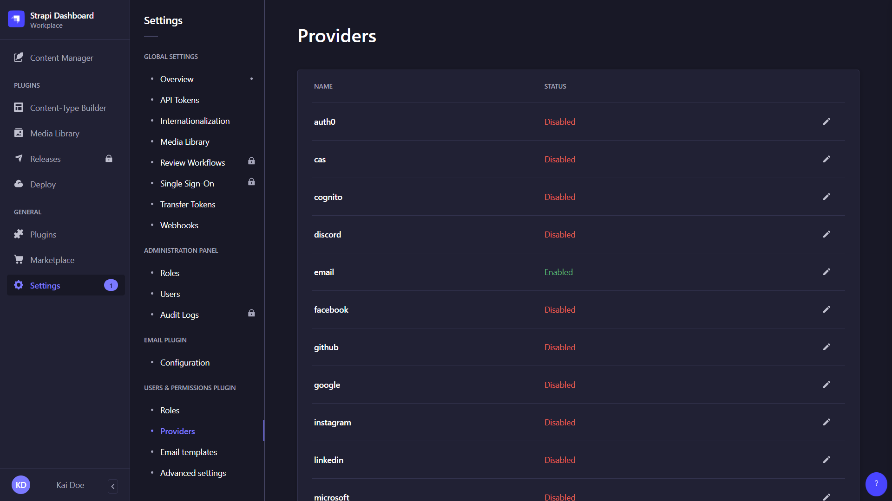Click the edit icon for instagram provider
Screen dimensions: 892x501
click(826, 422)
